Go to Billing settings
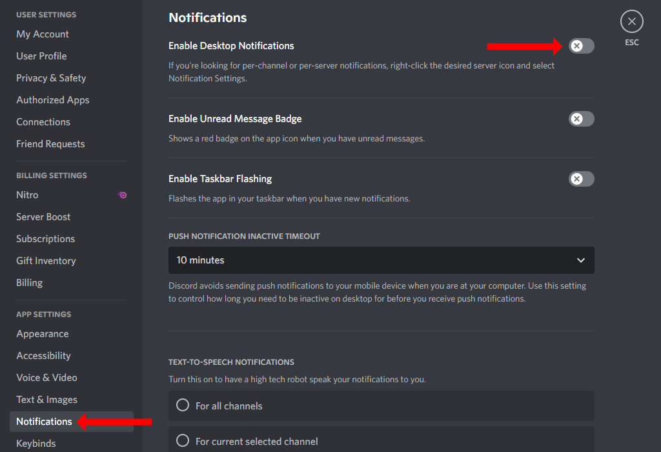Image resolution: width=661 pixels, height=452 pixels. 29,282
